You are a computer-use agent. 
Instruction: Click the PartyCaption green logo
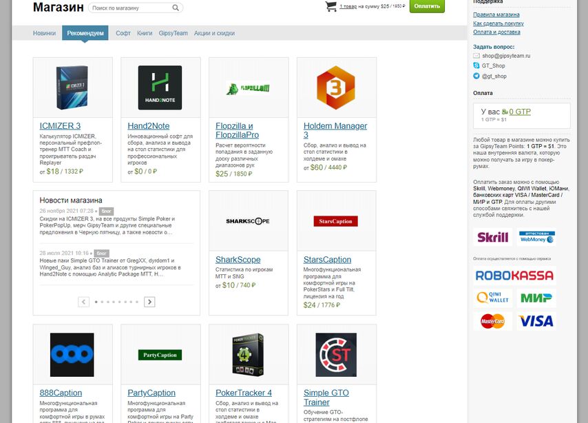click(x=160, y=355)
